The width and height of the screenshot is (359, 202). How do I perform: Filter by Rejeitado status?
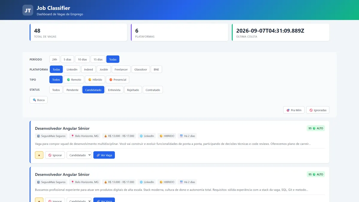133,90
